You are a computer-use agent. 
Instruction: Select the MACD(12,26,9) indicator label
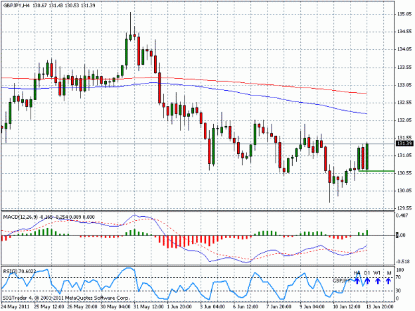(x=21, y=218)
